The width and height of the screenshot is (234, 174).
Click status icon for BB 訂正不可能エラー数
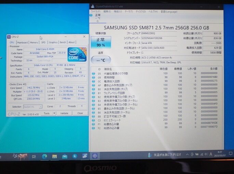pos(93,116)
